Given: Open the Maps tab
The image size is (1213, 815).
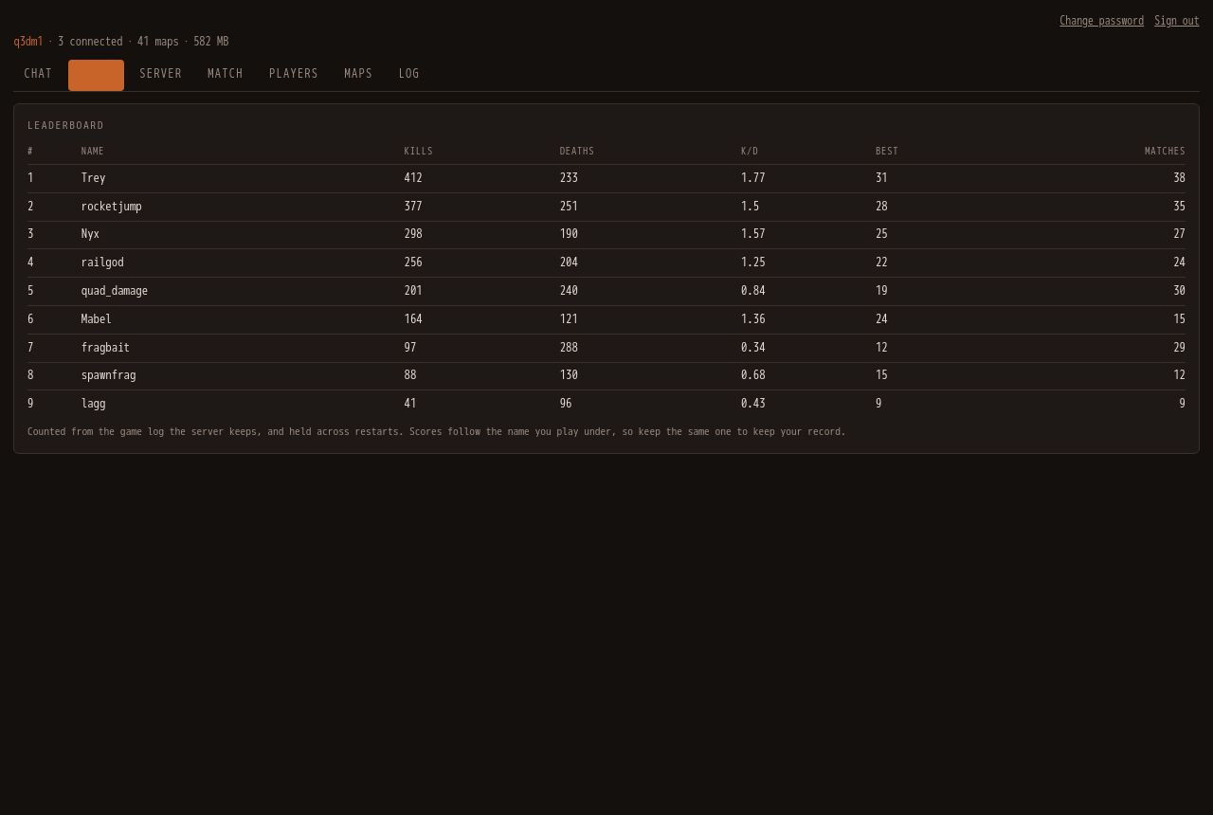Looking at the screenshot, I should [358, 75].
